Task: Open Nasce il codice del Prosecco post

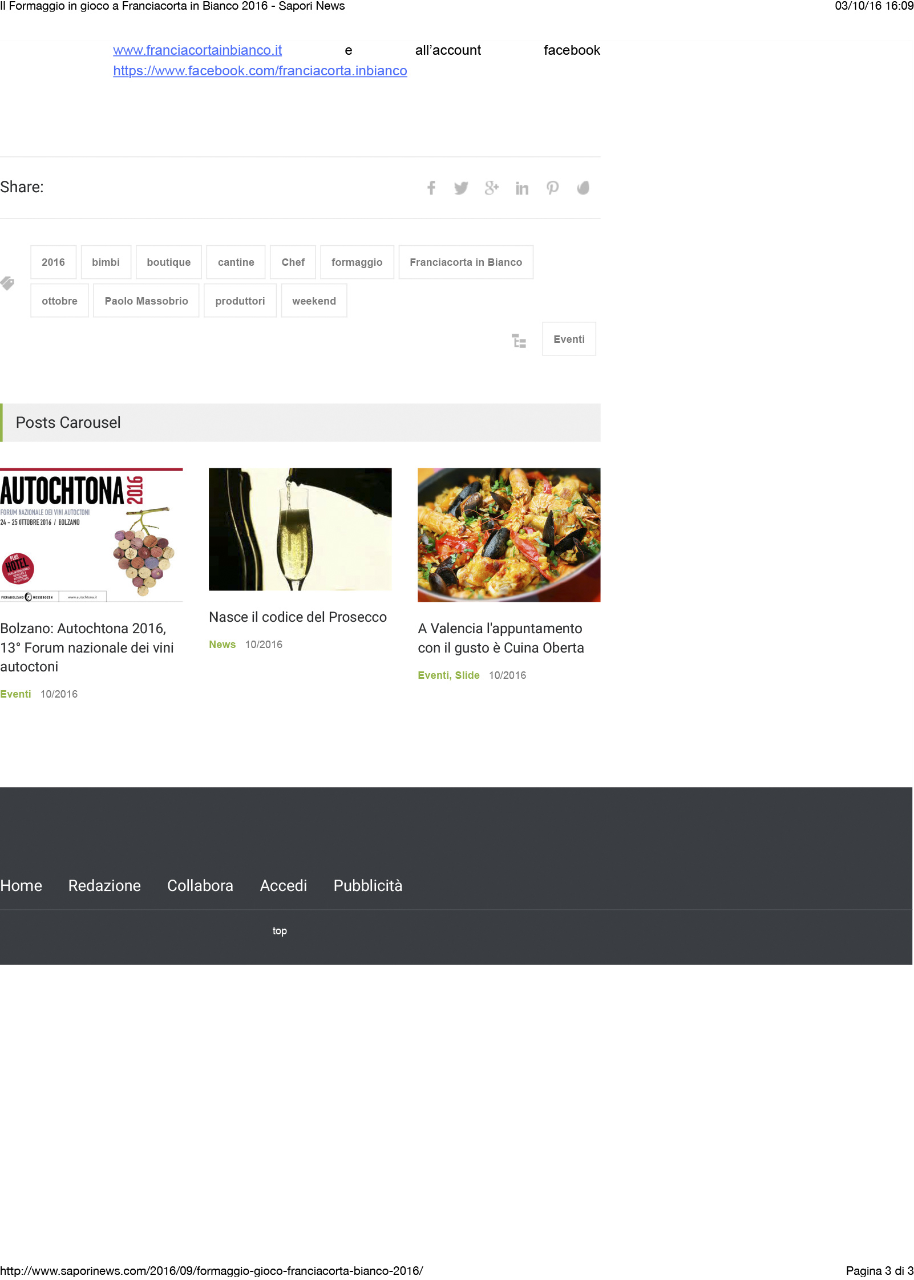Action: [x=298, y=617]
